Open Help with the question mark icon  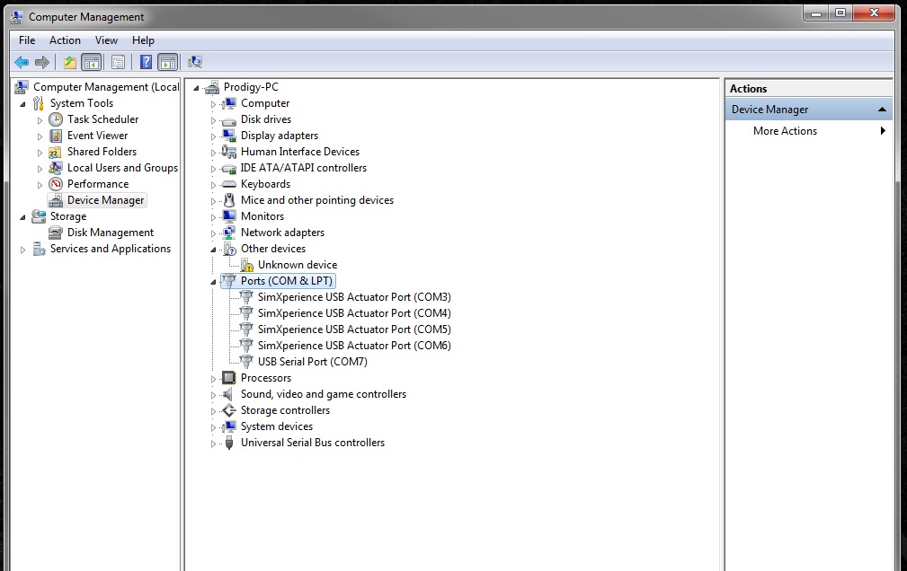(146, 62)
